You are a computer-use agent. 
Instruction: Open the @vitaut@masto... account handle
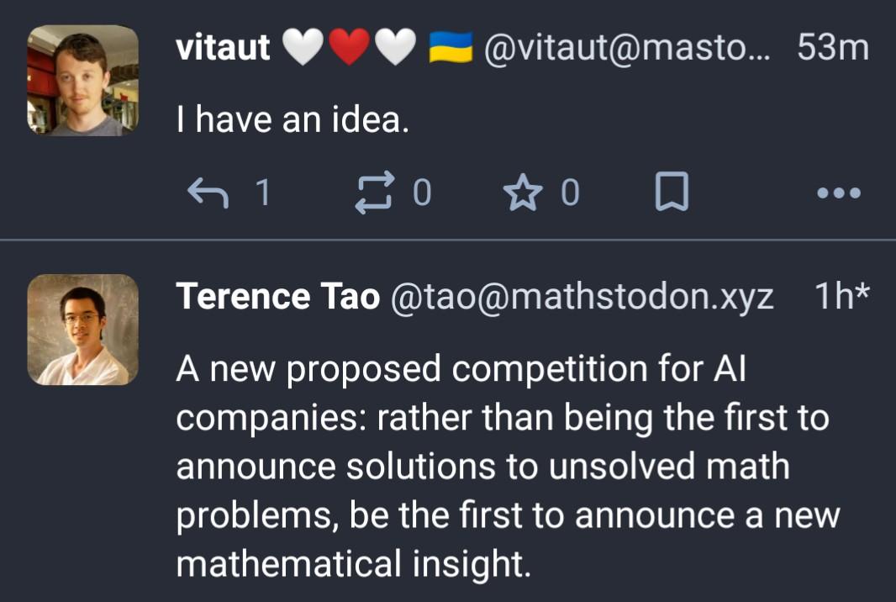627,47
